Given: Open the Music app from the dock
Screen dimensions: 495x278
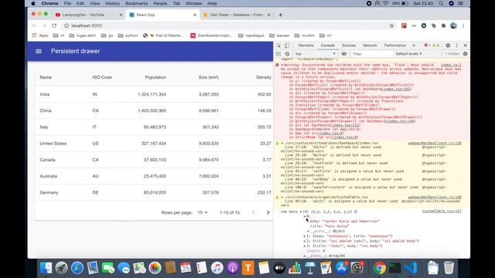Looking at the screenshot, I should click(x=217, y=268).
